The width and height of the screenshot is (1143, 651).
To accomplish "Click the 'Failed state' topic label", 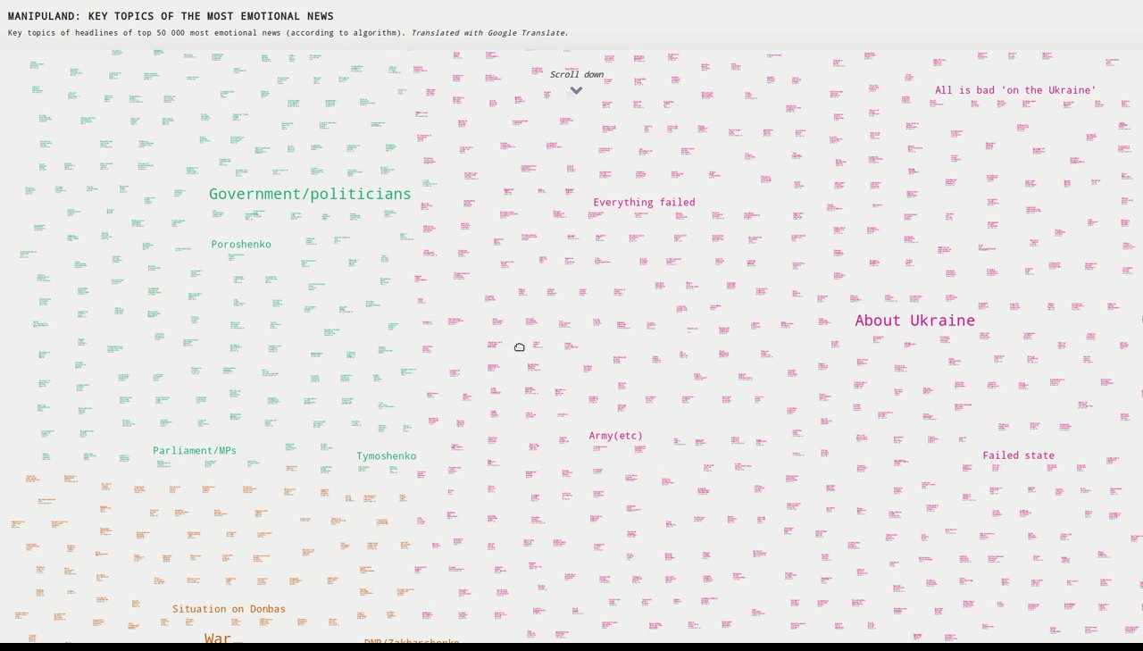I will tap(1018, 455).
